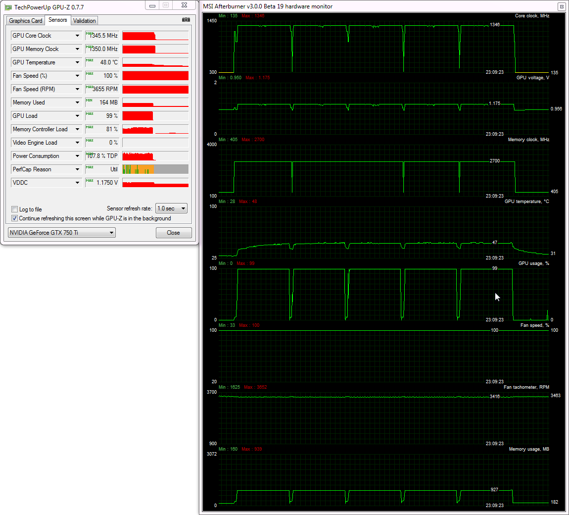The height and width of the screenshot is (515, 569).
Task: Click the 107.8 % TDP power value
Action: point(102,156)
